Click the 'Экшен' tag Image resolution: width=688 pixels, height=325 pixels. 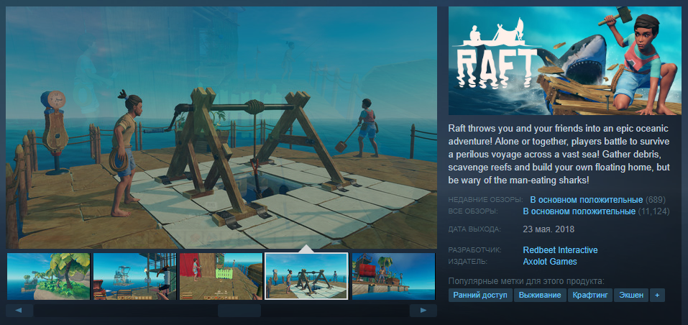pyautogui.click(x=631, y=296)
